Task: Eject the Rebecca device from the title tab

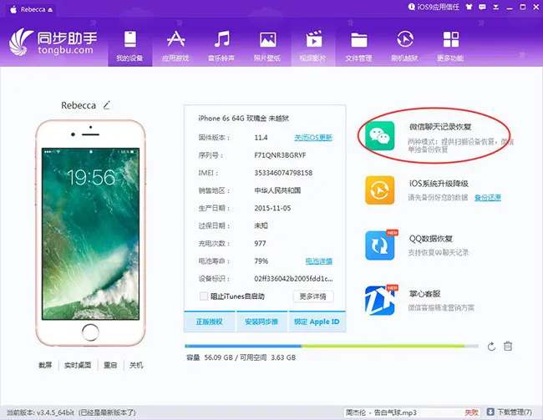Action: [x=50, y=10]
